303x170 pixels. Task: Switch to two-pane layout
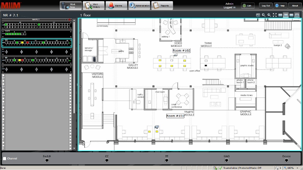[x=286, y=15]
